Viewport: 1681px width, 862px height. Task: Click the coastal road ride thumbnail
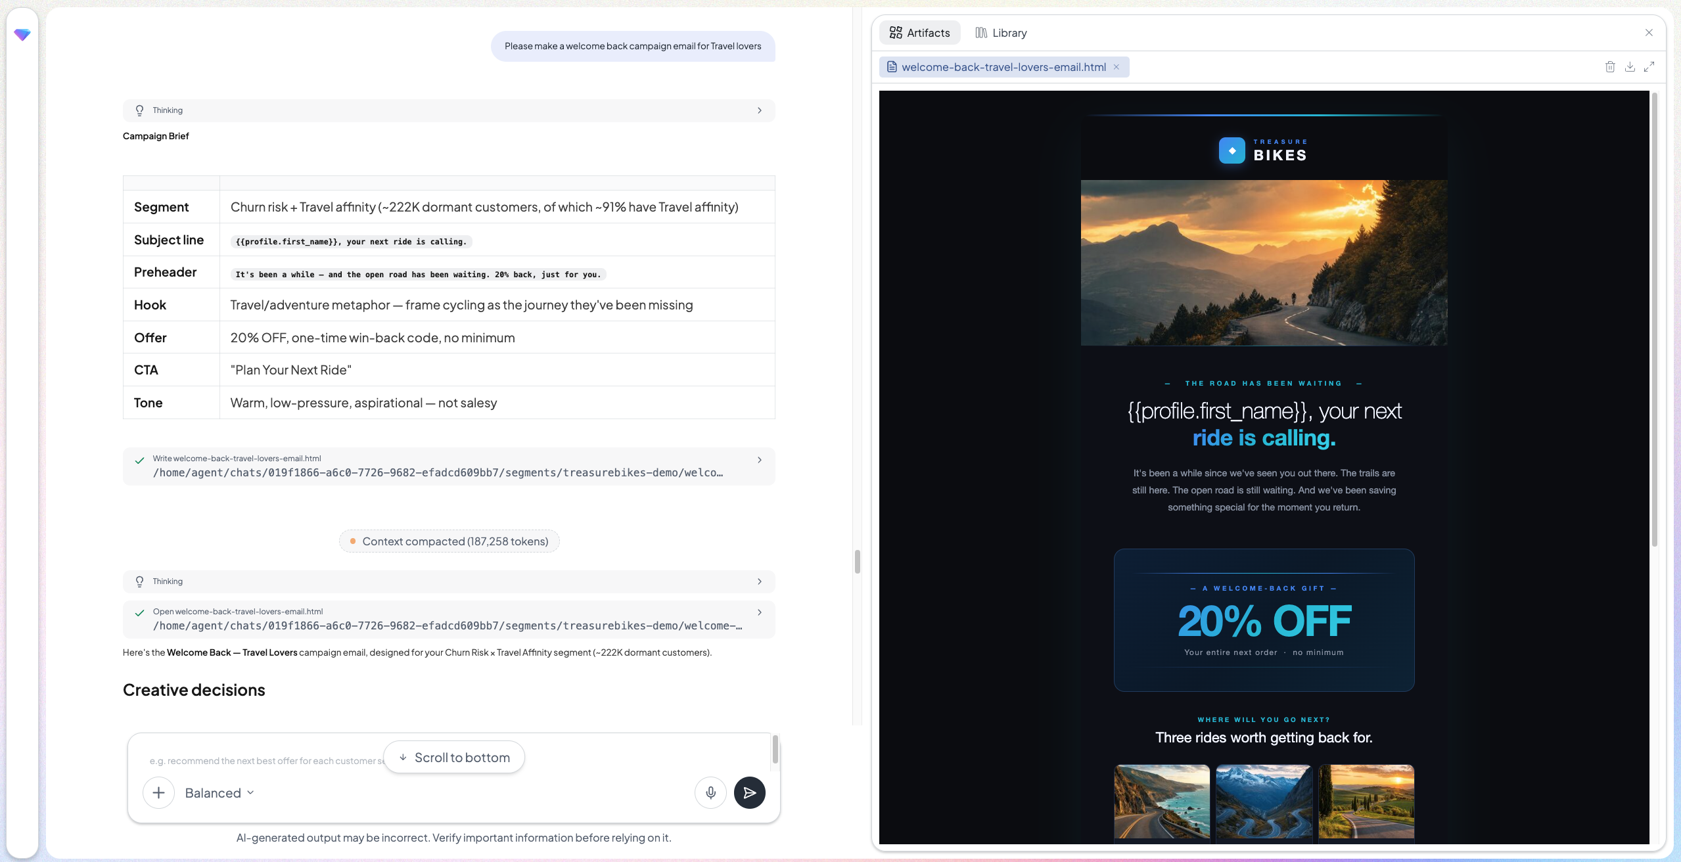pos(1162,802)
